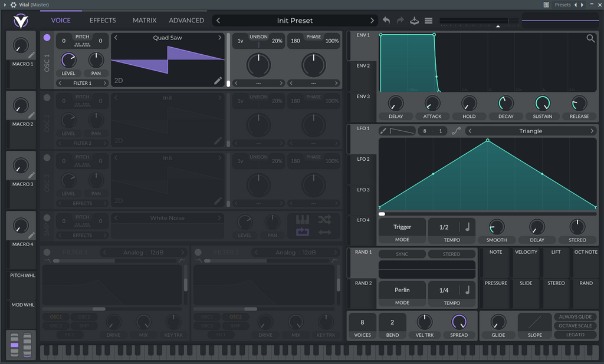Enable the sampler power toggle
The height and width of the screenshot is (364, 604).
coord(47,218)
